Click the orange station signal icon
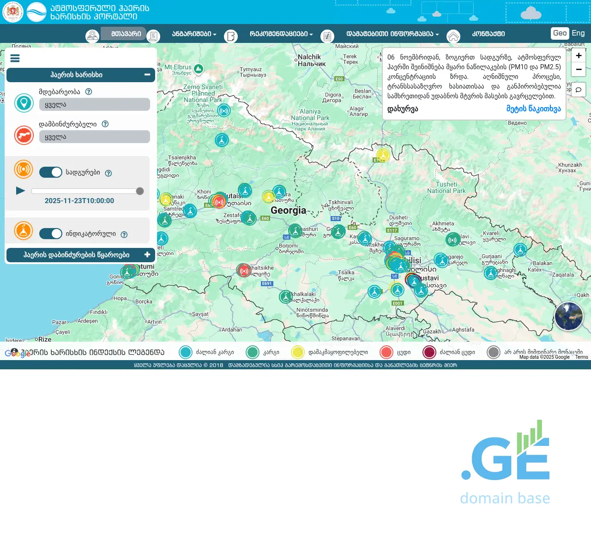 click(x=24, y=169)
